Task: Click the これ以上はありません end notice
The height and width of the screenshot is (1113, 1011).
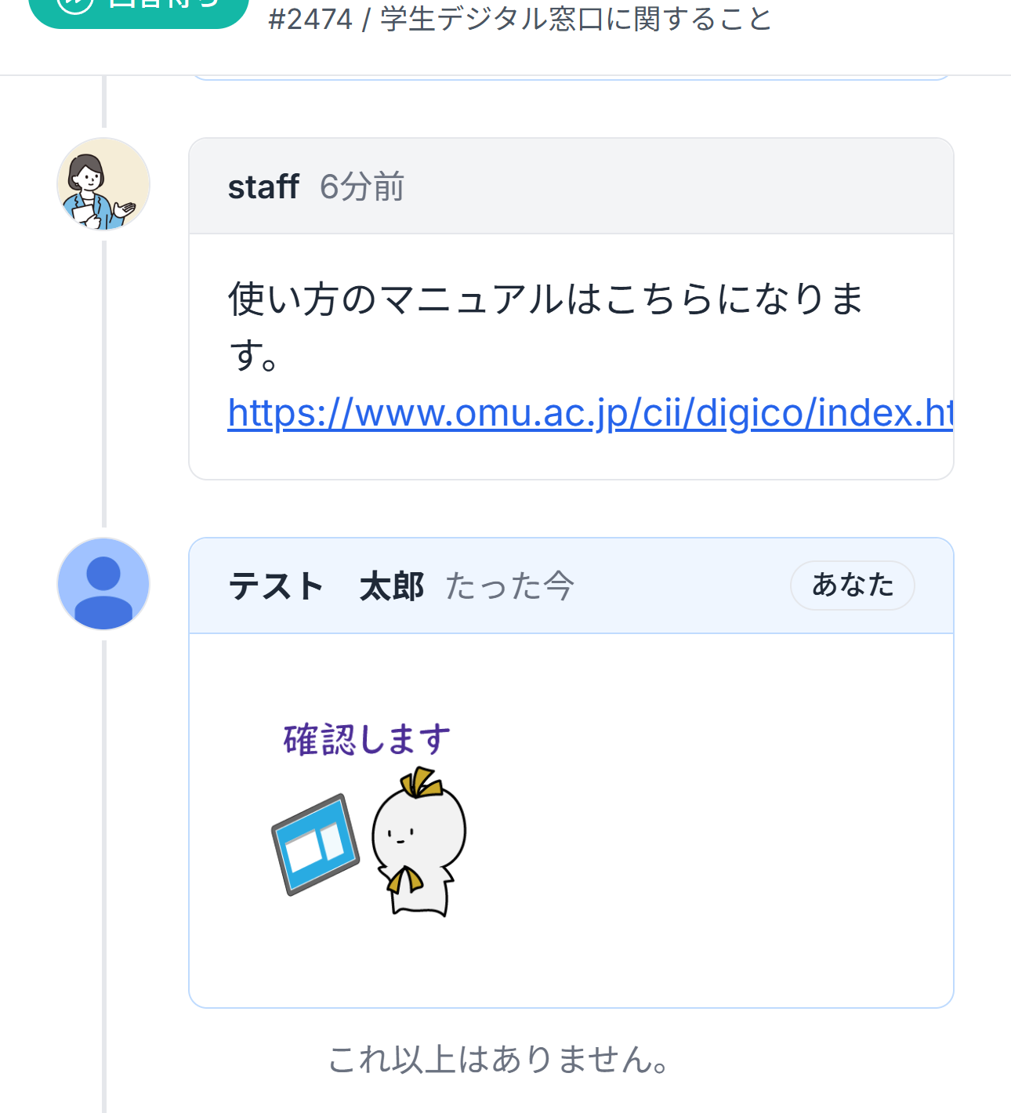Action: pyautogui.click(x=499, y=1059)
